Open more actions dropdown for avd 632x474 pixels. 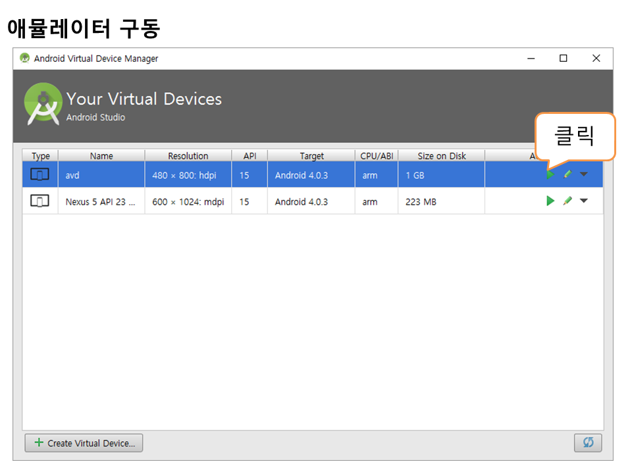click(x=583, y=174)
